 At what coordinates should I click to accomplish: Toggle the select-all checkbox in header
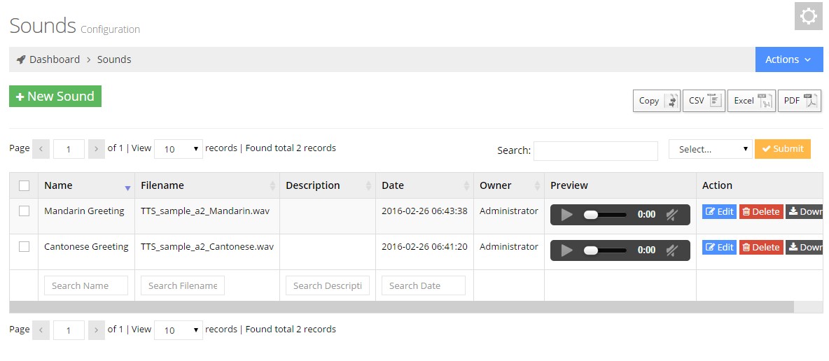click(24, 185)
